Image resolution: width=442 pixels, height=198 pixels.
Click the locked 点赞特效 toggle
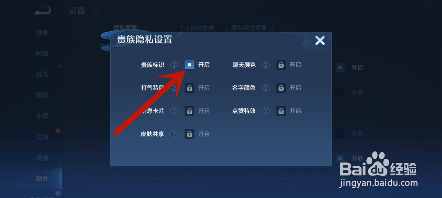(x=281, y=111)
